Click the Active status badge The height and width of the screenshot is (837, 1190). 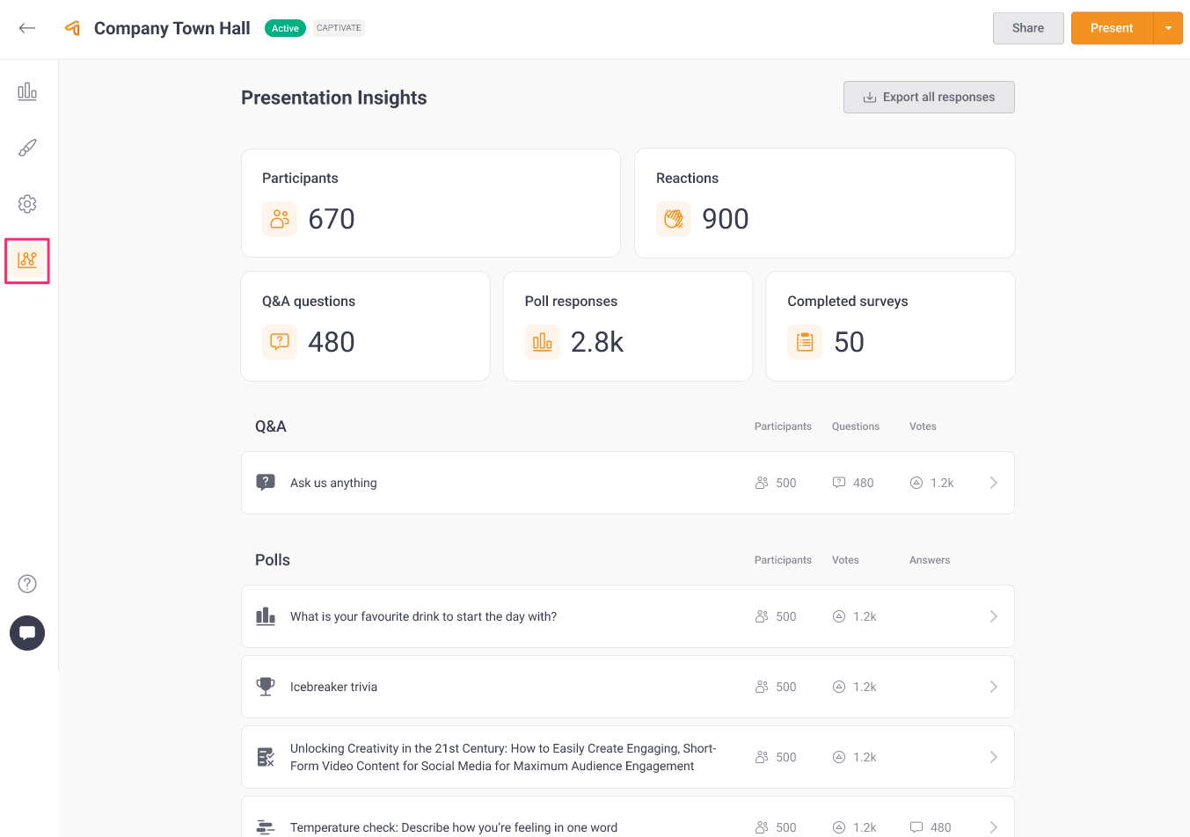point(285,28)
